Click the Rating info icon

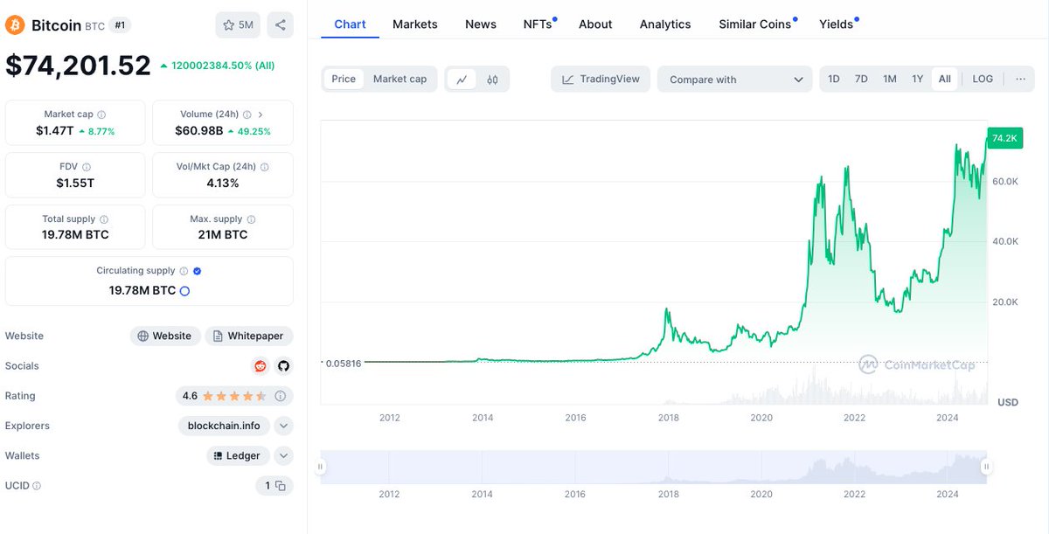tap(281, 396)
